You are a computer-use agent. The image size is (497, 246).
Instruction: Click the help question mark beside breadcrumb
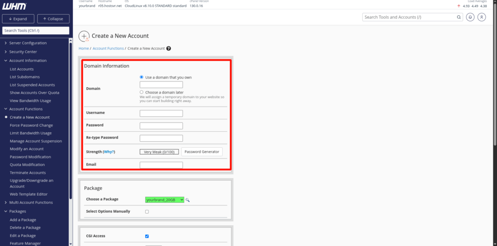click(x=168, y=48)
